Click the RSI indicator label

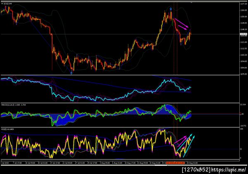[7, 129]
